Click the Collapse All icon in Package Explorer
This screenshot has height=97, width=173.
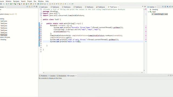[27, 7]
